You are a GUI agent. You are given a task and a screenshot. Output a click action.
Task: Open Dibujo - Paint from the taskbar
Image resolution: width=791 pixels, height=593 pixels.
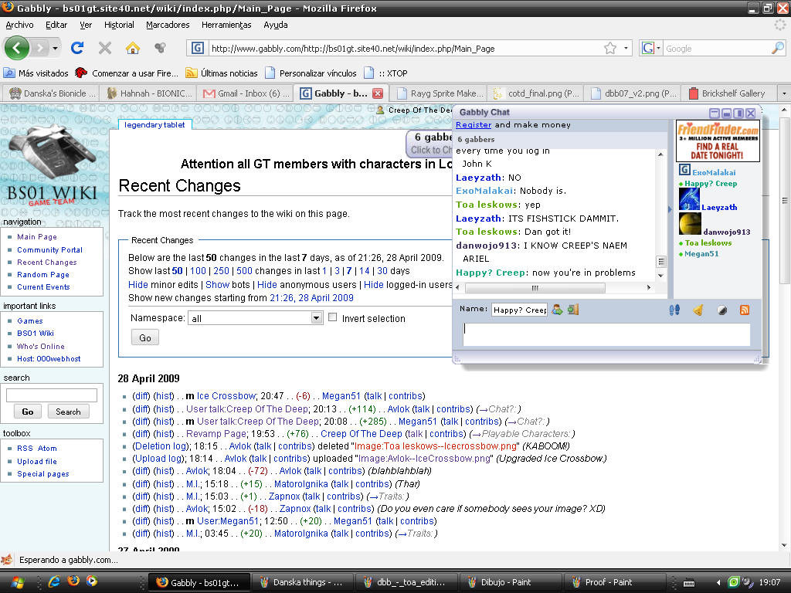(x=508, y=582)
